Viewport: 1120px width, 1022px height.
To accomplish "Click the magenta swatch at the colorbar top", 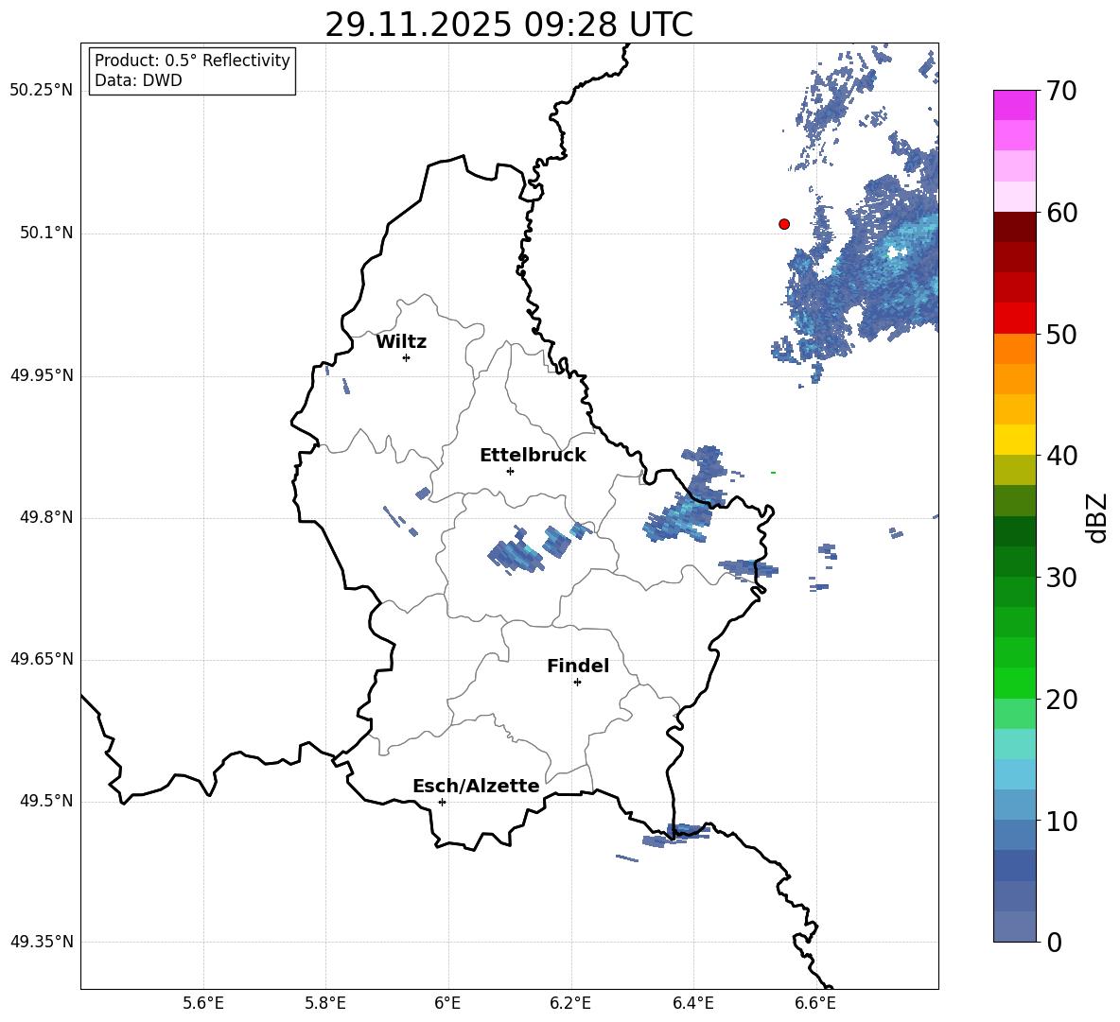I will tap(1014, 106).
